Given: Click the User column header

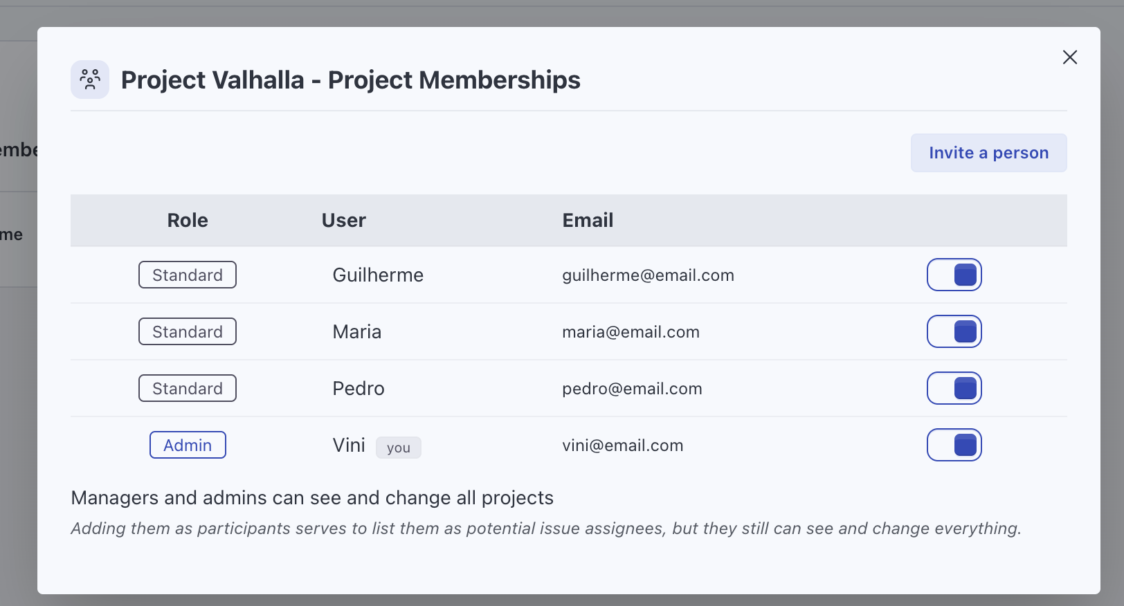Looking at the screenshot, I should 343,221.
